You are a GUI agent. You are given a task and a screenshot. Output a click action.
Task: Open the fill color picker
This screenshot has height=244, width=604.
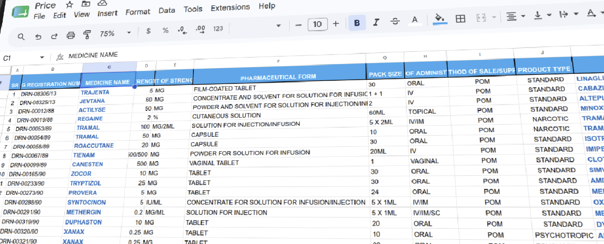point(440,18)
